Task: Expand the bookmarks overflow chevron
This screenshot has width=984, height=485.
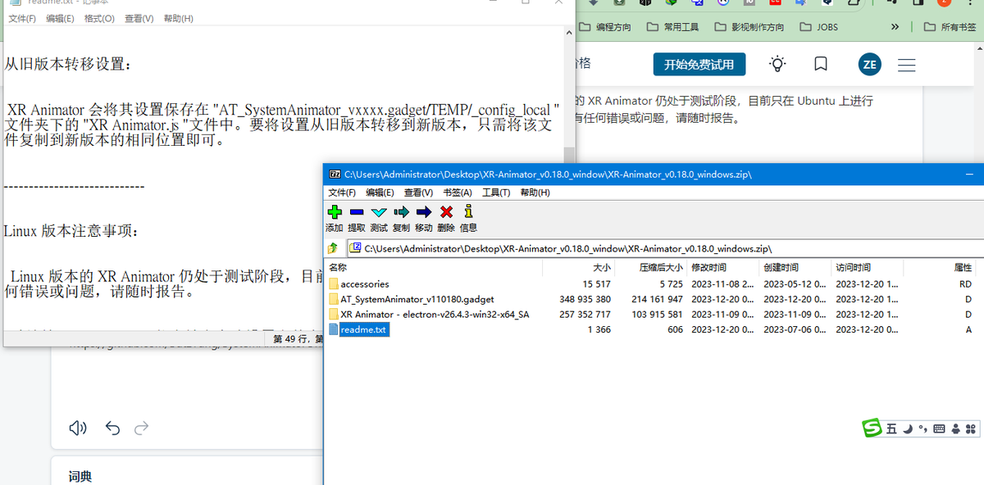Action: coord(895,27)
